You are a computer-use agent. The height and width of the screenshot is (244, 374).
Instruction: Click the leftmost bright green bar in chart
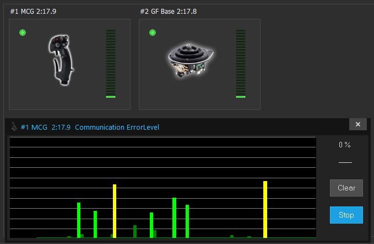79,220
